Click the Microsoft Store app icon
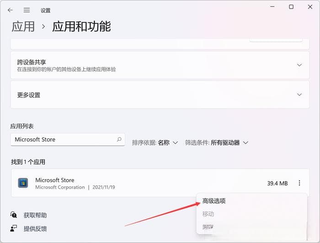This screenshot has width=320, height=243. pos(23,183)
